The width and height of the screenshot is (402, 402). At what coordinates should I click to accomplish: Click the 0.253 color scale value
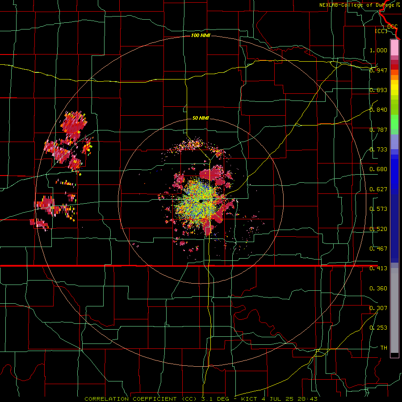click(378, 328)
